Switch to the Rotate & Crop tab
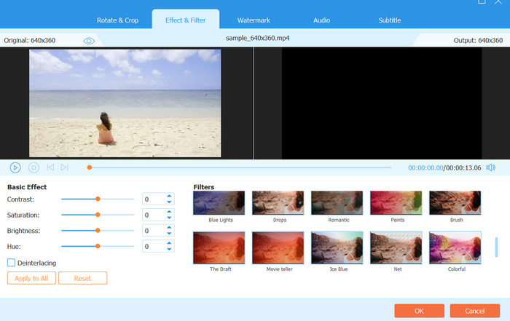Viewport: 510px width, 321px height. click(x=117, y=20)
